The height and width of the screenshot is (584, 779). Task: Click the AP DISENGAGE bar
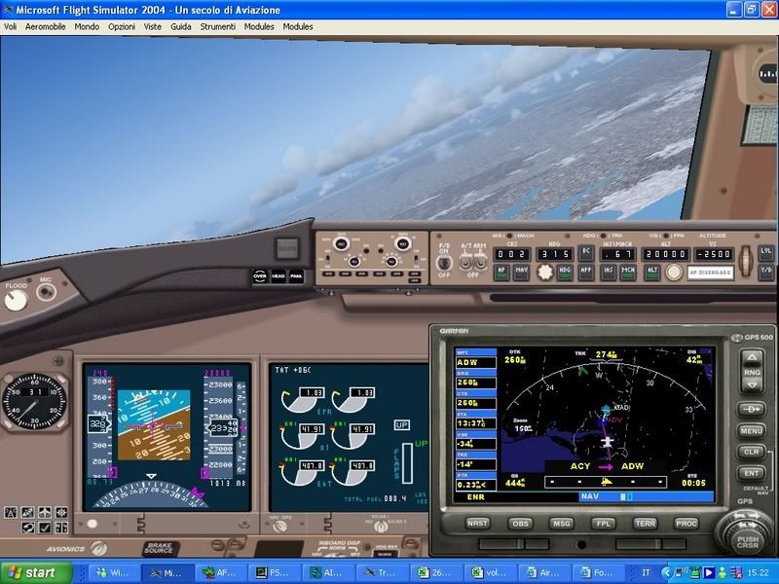(711, 273)
